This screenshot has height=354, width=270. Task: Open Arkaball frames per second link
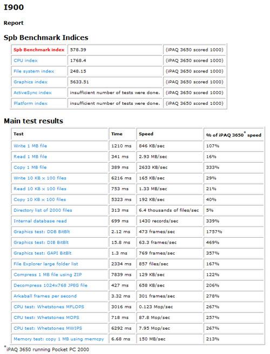click(x=45, y=296)
